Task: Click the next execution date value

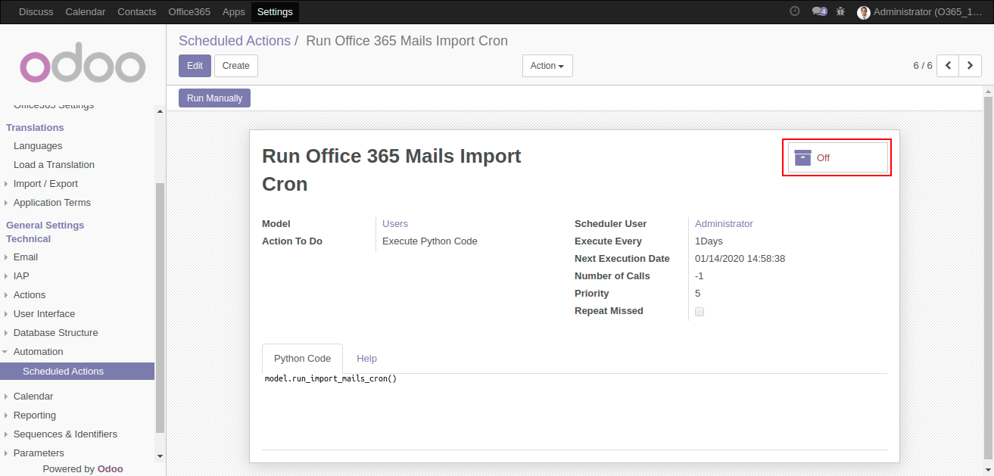Action: coord(740,259)
